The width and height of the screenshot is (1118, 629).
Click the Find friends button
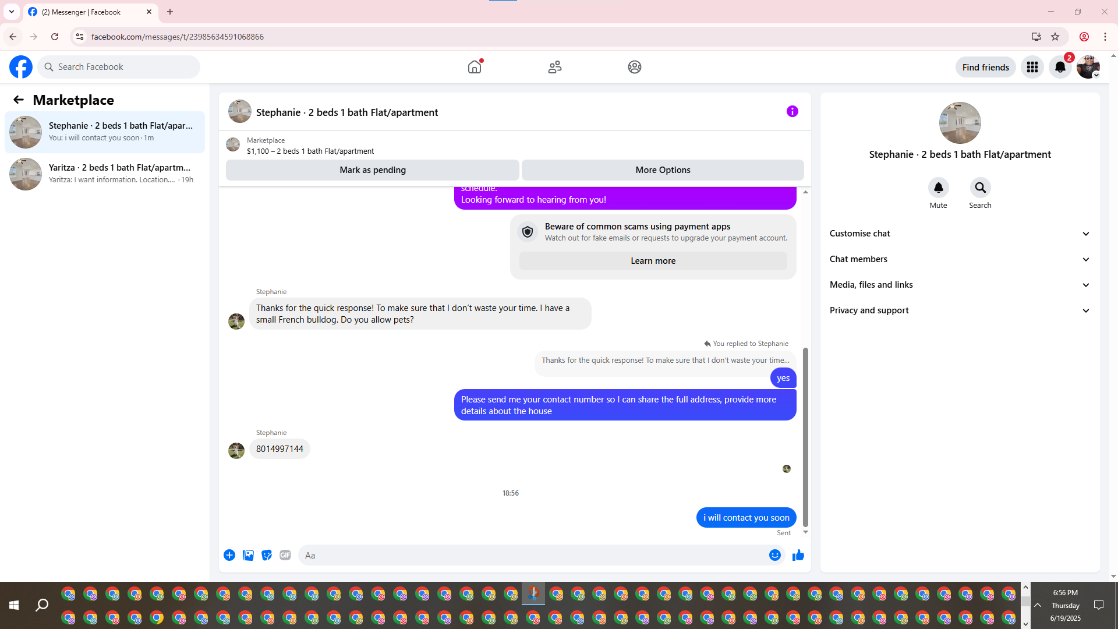point(986,67)
